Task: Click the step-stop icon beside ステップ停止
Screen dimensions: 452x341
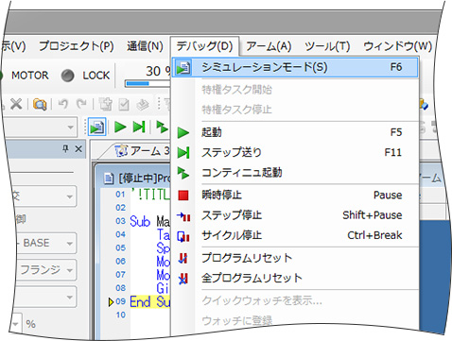Action: point(183,216)
